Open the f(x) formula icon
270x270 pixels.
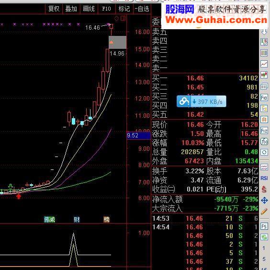click(264, 142)
